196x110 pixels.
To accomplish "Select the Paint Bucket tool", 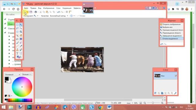I will pos(17,39).
